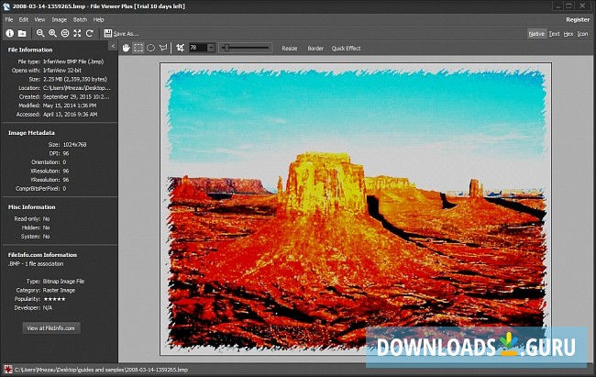Image resolution: width=596 pixels, height=377 pixels.
Task: Click the five-star Popularity rating
Action: [54, 299]
